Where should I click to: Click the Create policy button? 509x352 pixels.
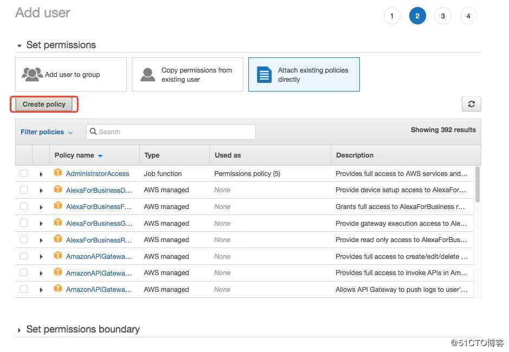click(x=44, y=105)
